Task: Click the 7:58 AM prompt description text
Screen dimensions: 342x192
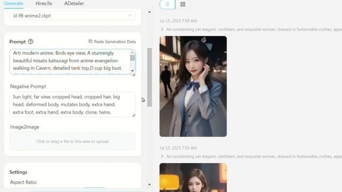Action: 254,29
